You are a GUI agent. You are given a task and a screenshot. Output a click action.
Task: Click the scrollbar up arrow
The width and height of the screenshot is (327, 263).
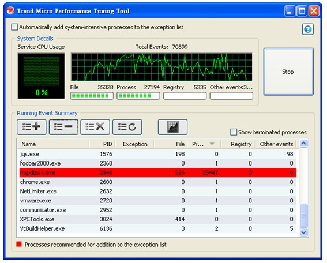pos(303,144)
